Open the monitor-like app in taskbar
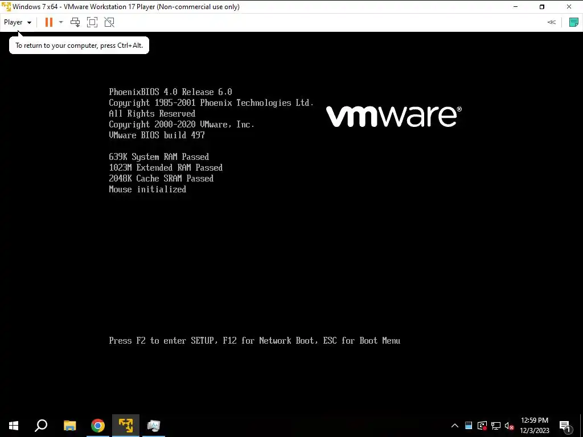Image resolution: width=583 pixels, height=437 pixels. click(x=154, y=426)
